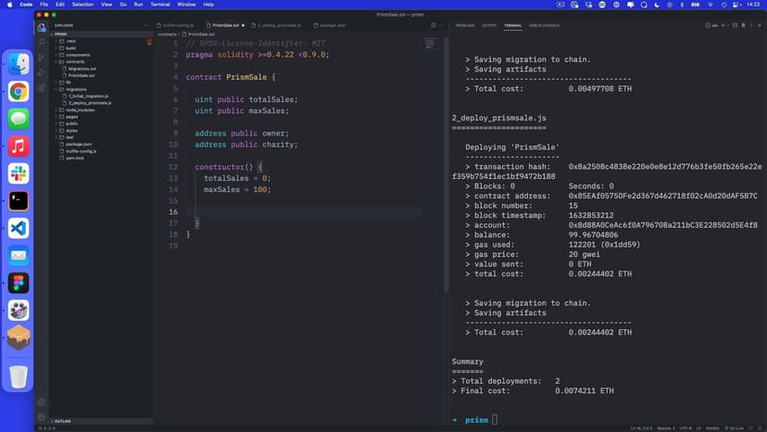Open the Source Control view
Viewport: 767px width, 432px height.
pos(42,57)
